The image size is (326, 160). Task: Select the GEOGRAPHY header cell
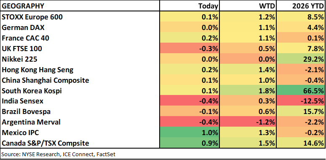[x=80, y=6]
